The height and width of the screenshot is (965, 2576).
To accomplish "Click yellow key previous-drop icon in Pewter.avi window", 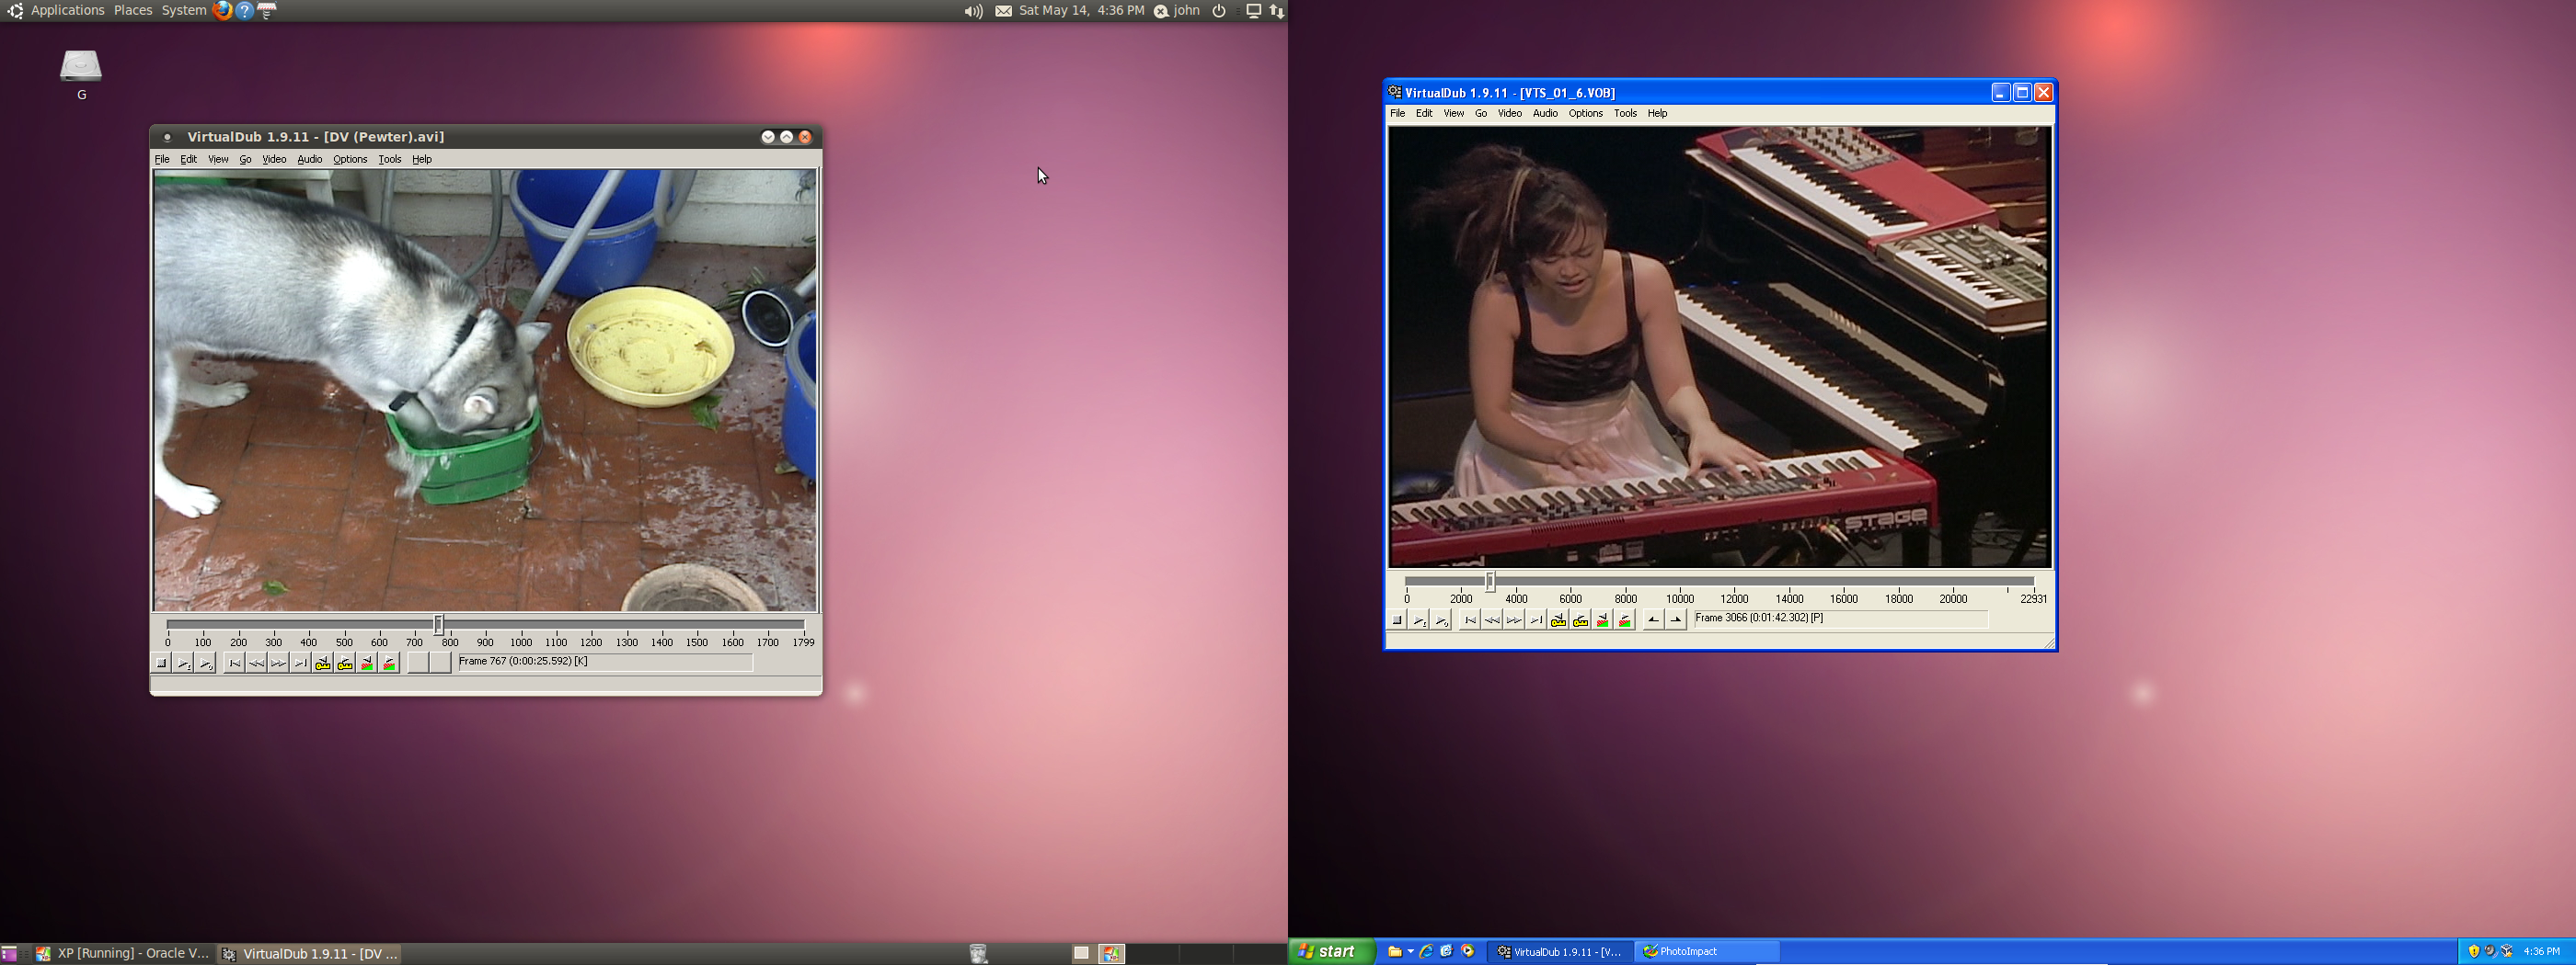I will point(323,664).
